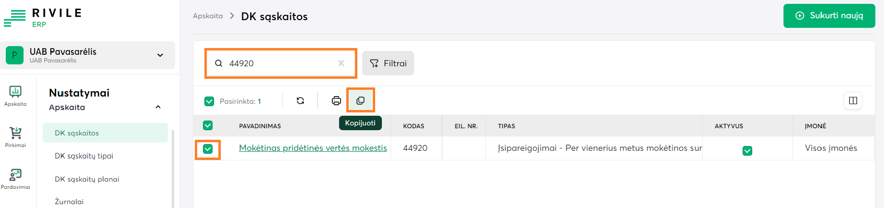Click the search input containing 44920
This screenshot has height=208, width=884.
tap(279, 63)
